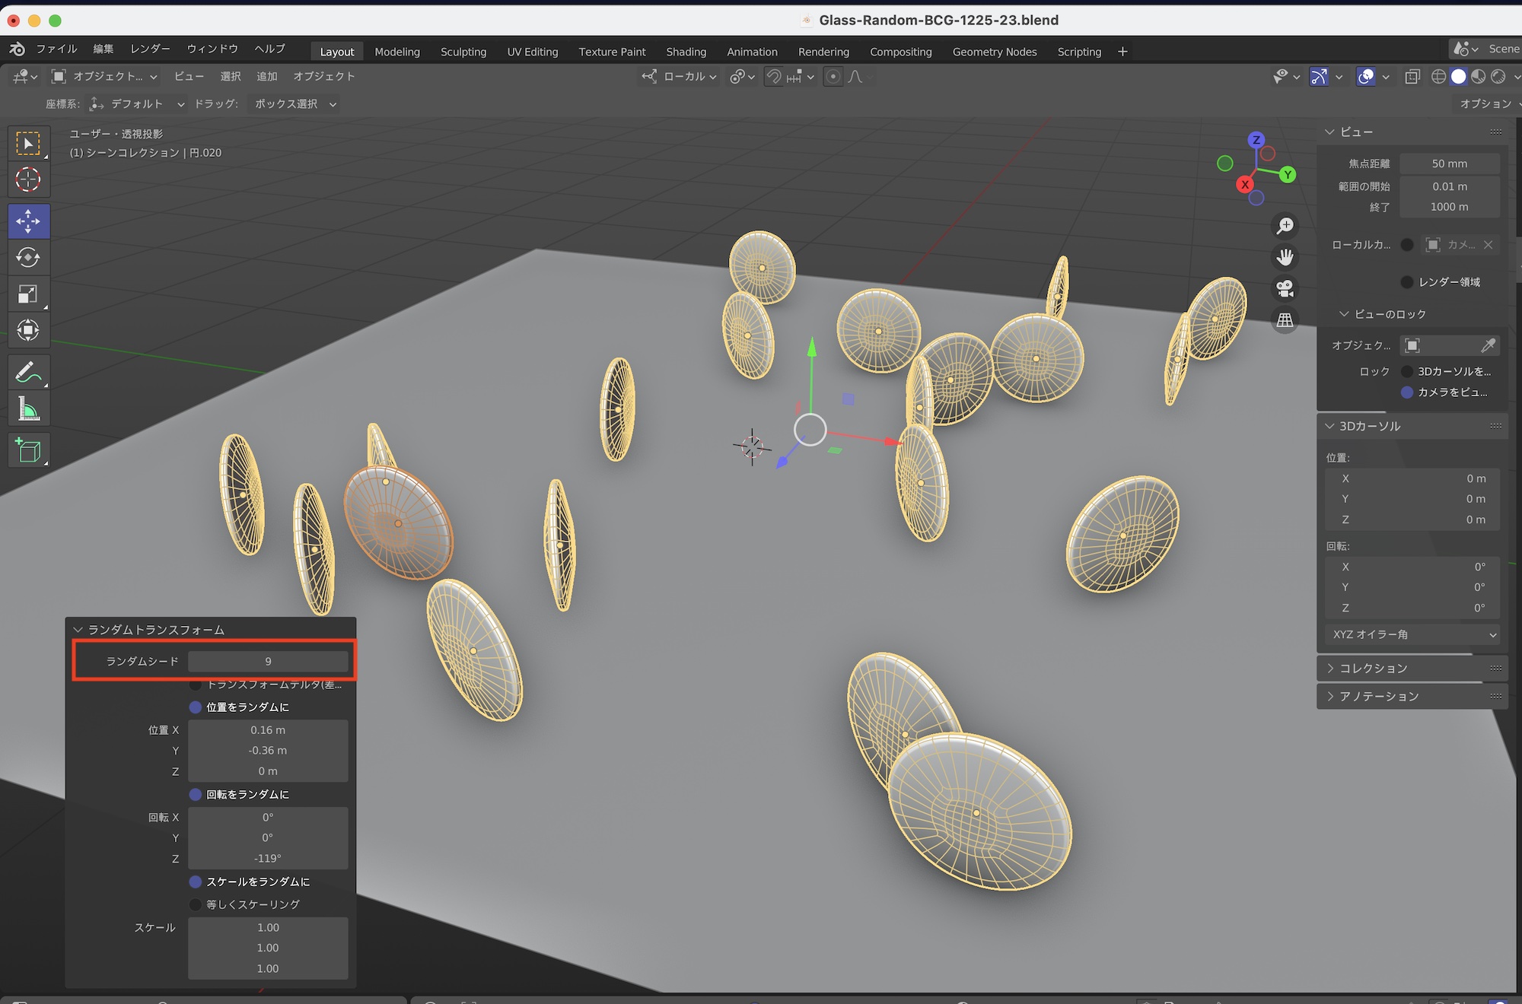Screen dimensions: 1522x1004
Task: Open the レンダー menu
Action: 150,49
